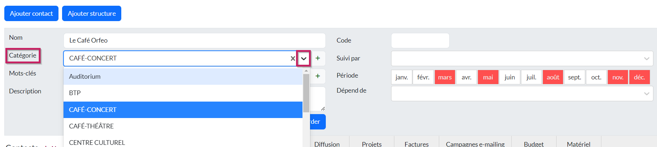This screenshot has width=657, height=147.
Task: Toggle the janv. period month
Action: pyautogui.click(x=402, y=77)
